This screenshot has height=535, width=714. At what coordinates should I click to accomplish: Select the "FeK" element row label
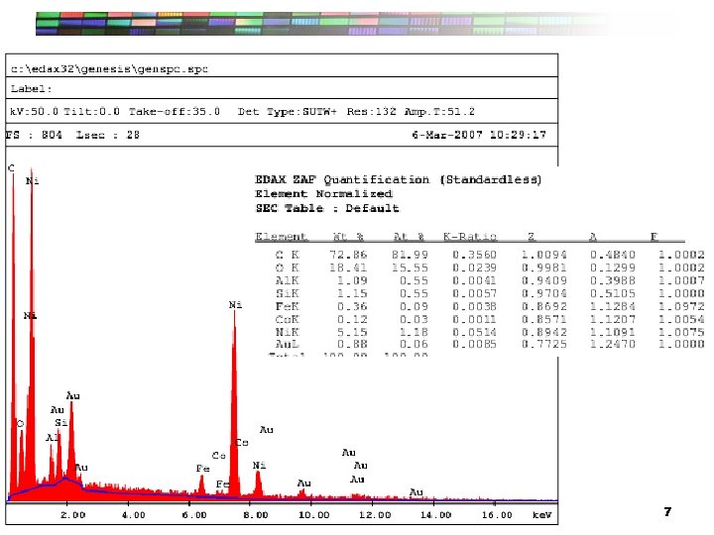[288, 306]
